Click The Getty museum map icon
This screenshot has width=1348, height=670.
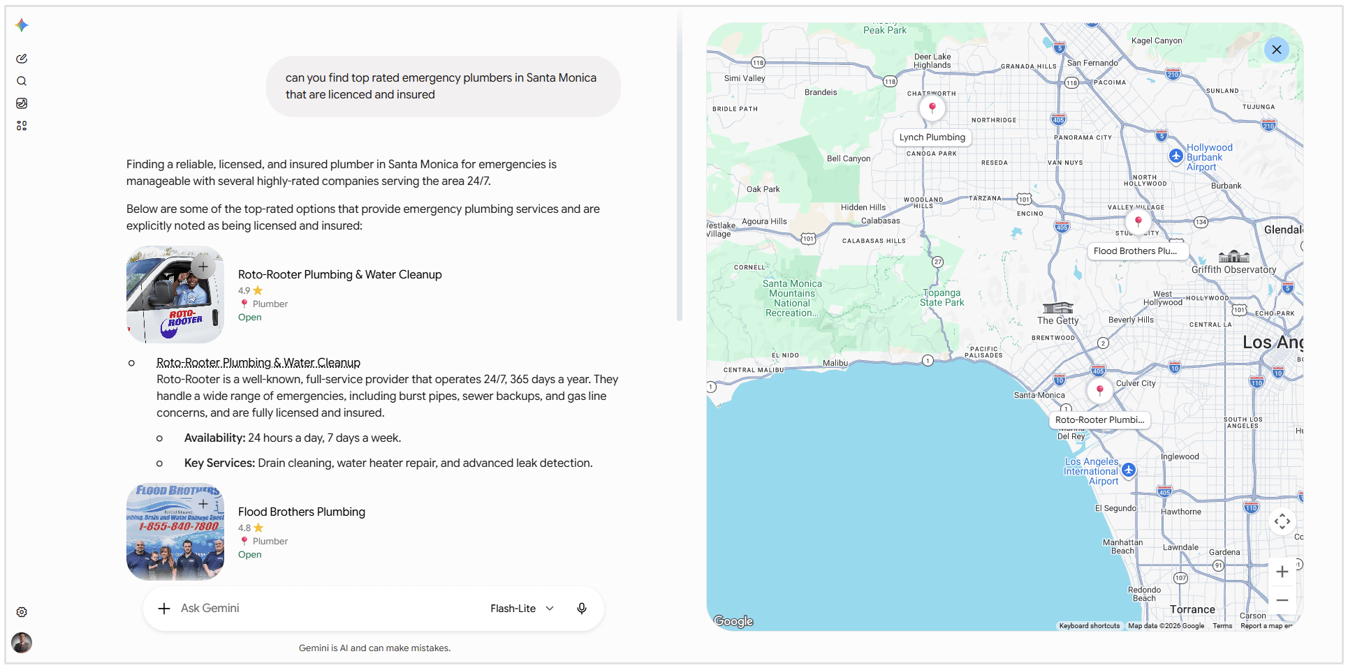tap(1058, 308)
